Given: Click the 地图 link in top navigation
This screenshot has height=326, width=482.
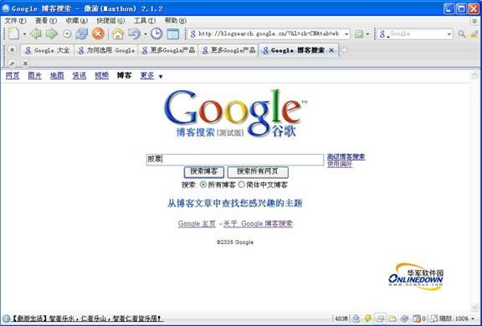Looking at the screenshot, I should pyautogui.click(x=57, y=75).
